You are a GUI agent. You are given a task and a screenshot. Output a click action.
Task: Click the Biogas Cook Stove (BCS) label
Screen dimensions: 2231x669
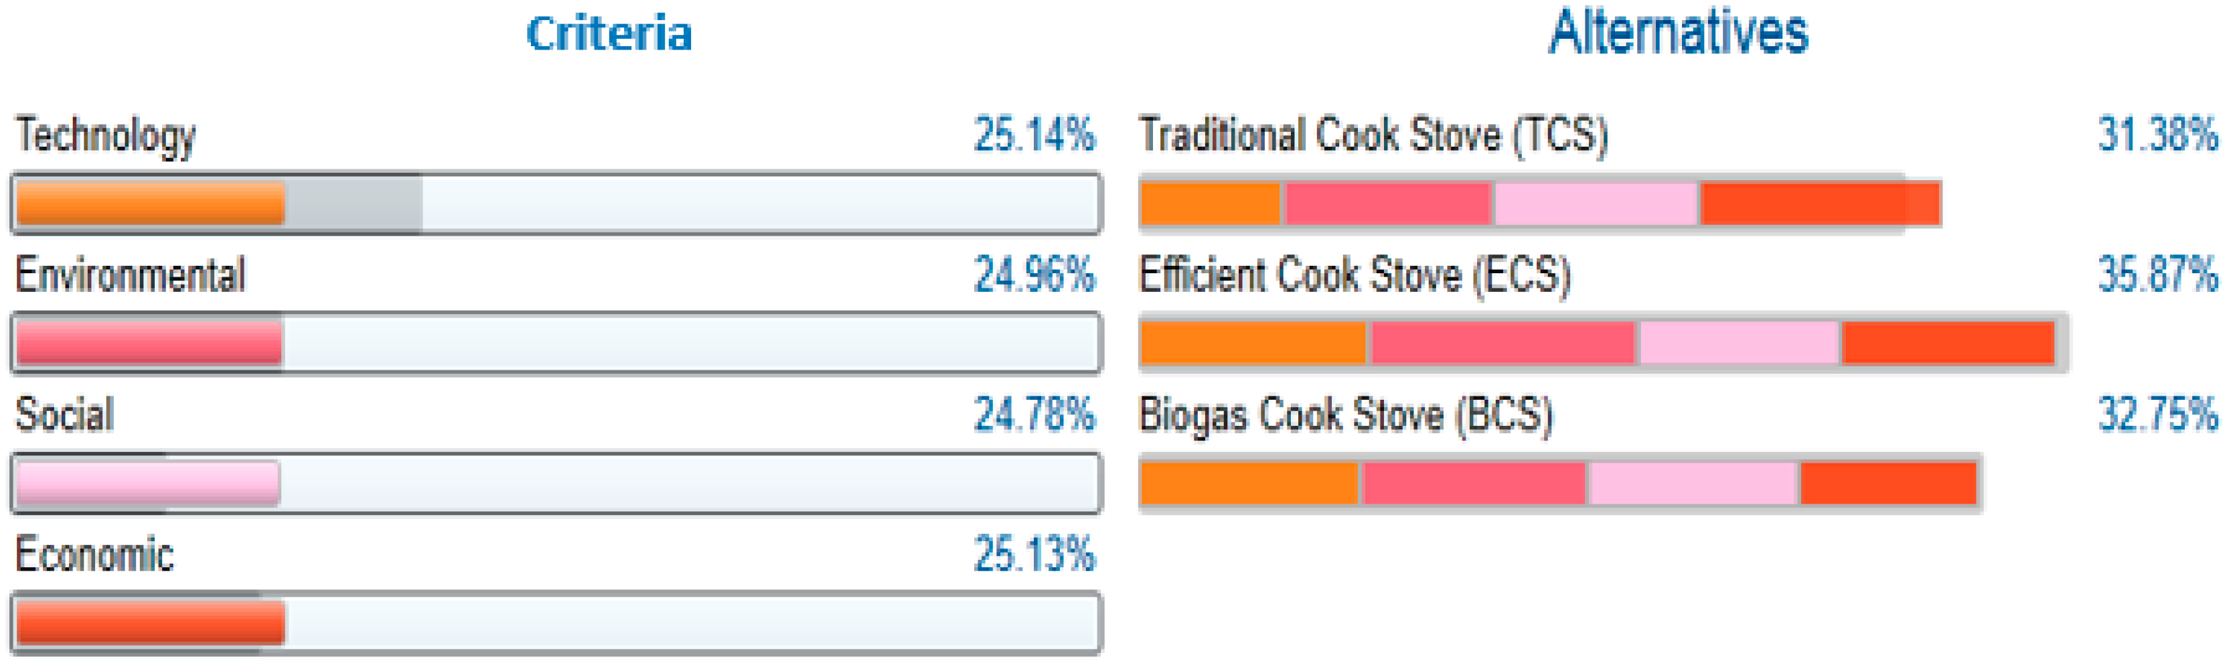coord(1346,416)
